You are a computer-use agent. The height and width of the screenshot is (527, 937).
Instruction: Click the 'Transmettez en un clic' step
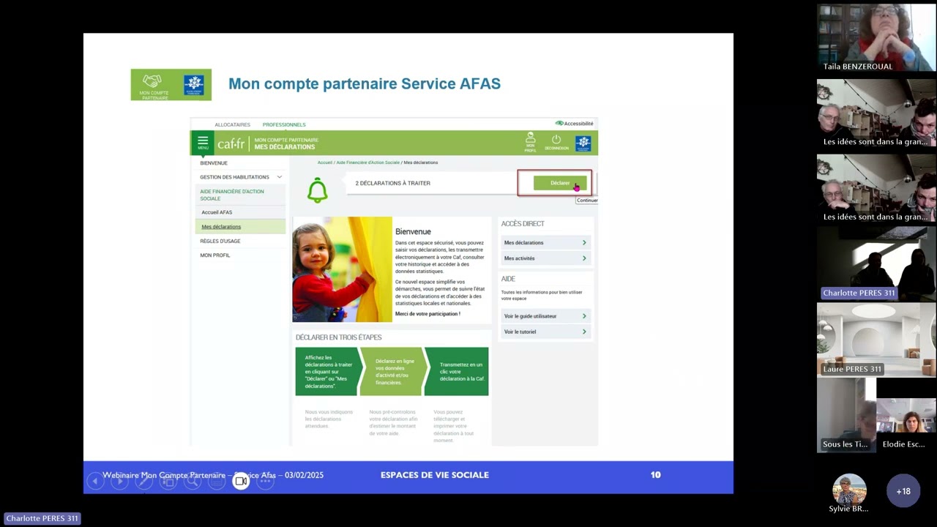coord(457,372)
